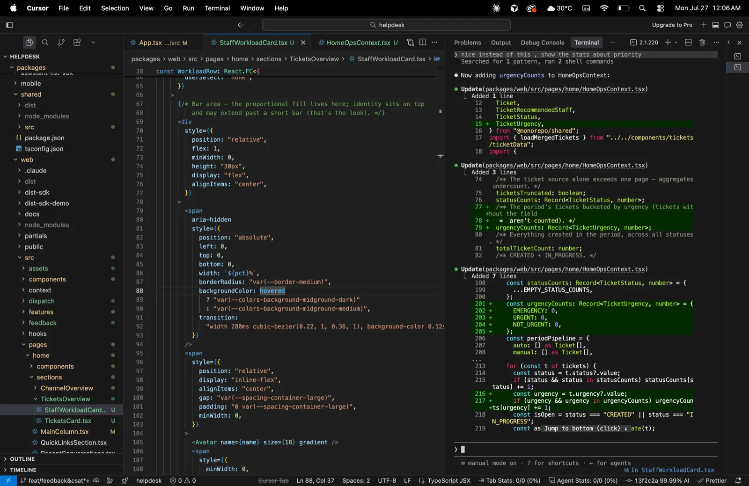Screen dimensions: 749x486
Task: Click Upgrade to Pro
Action: [672, 25]
